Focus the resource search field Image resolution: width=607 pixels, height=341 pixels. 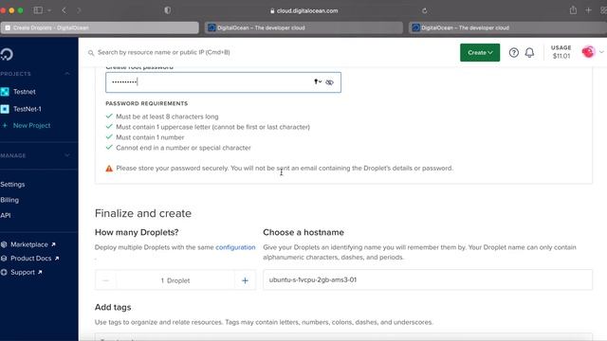tap(163, 52)
